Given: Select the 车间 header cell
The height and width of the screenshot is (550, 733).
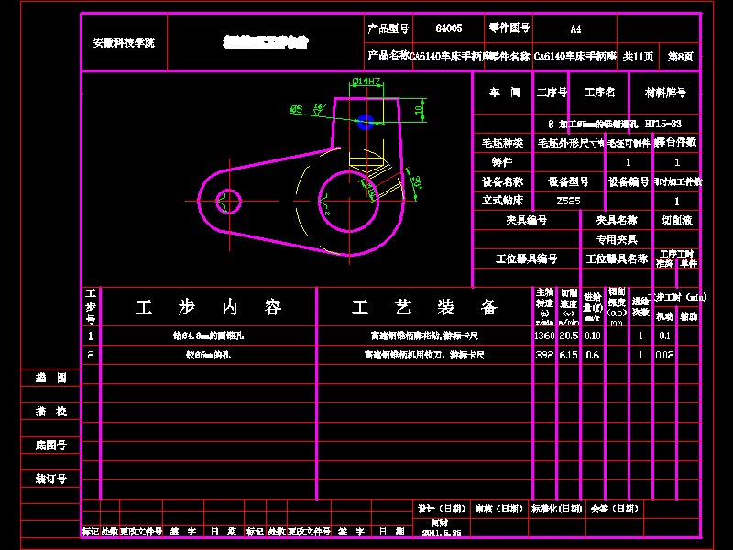Looking at the screenshot, I should pyautogui.click(x=504, y=93).
